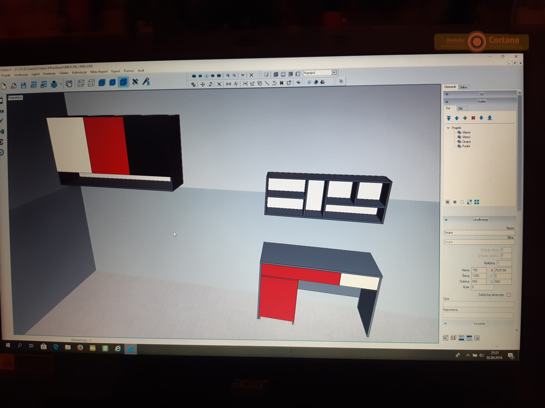Switch to the Soba tab
The width and height of the screenshot is (545, 408).
(x=463, y=87)
